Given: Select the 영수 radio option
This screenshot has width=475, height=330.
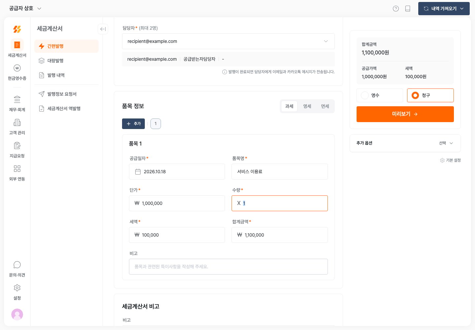Looking at the screenshot, I should 380,95.
